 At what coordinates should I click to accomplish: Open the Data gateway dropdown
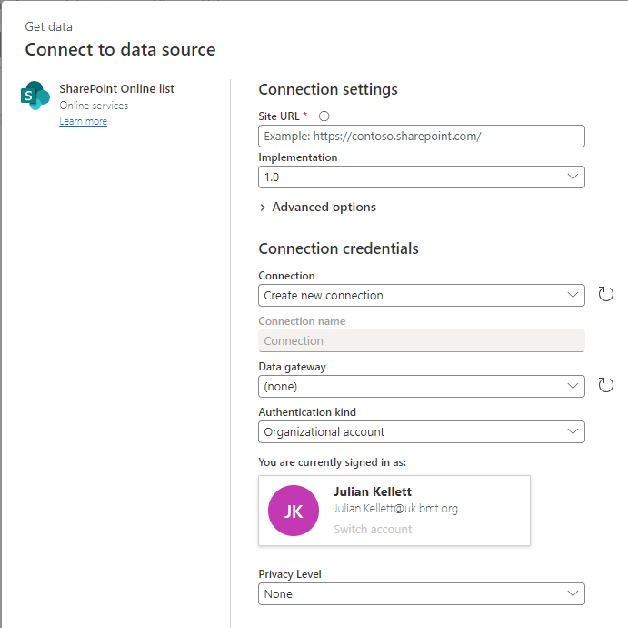click(x=421, y=386)
